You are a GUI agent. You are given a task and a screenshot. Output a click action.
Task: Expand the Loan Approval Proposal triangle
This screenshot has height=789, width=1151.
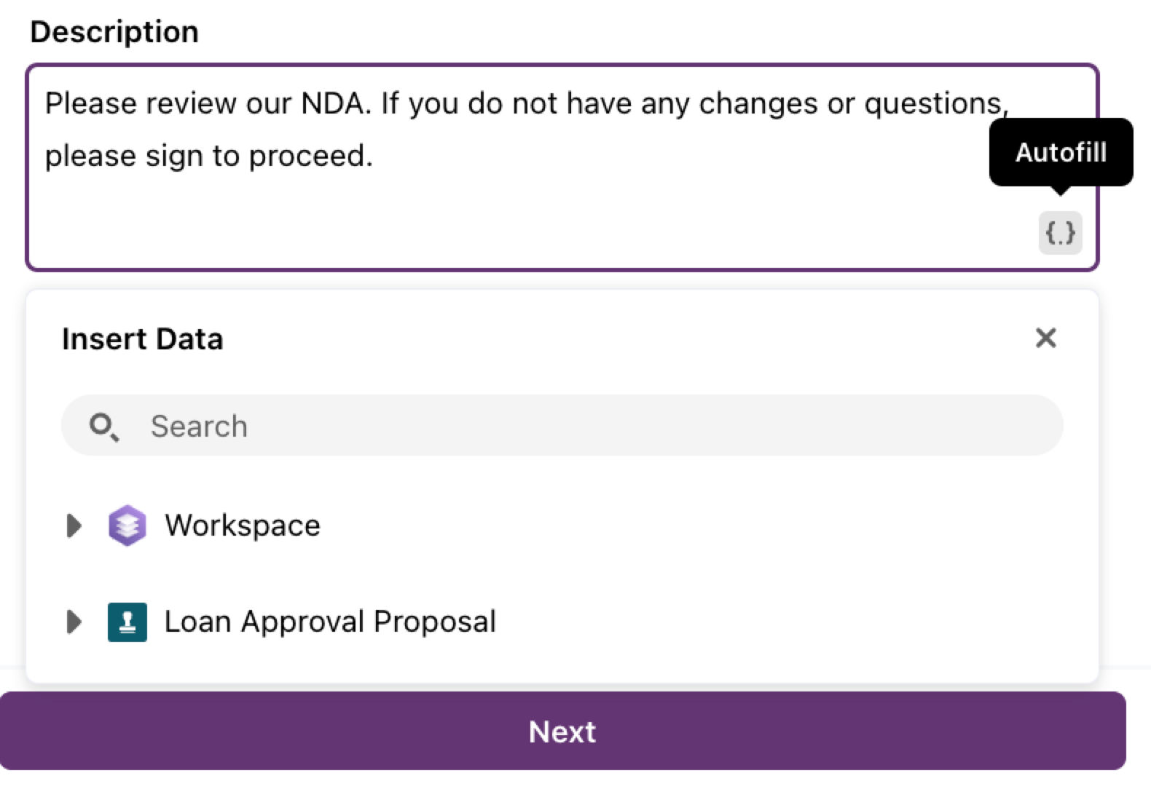tap(74, 622)
